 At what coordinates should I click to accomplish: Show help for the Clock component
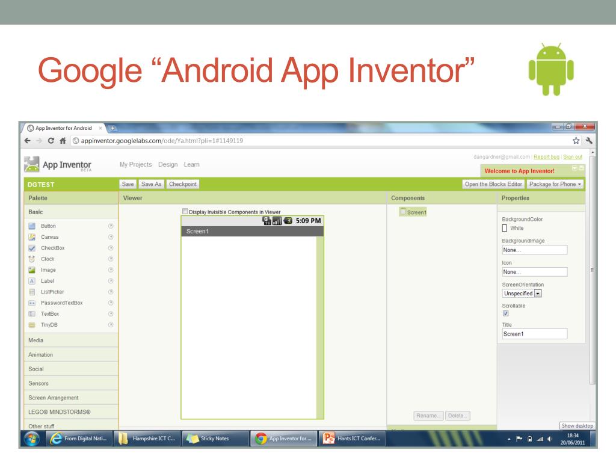coord(111,259)
